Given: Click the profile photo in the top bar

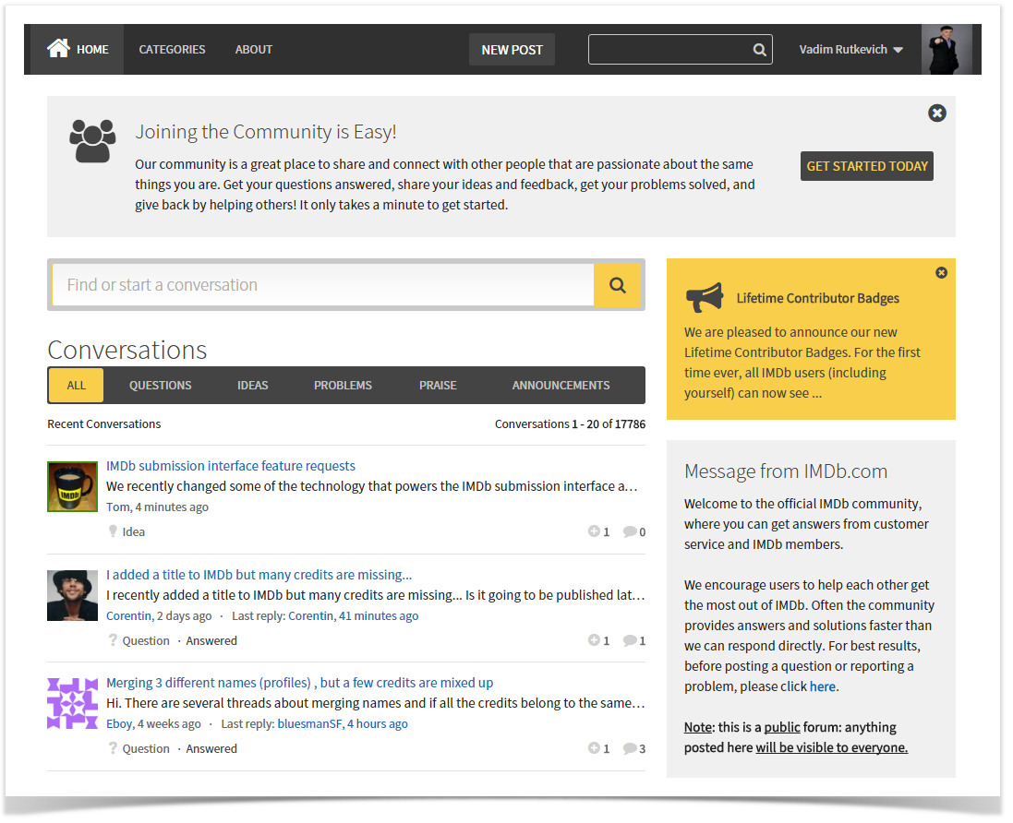Looking at the screenshot, I should [947, 50].
